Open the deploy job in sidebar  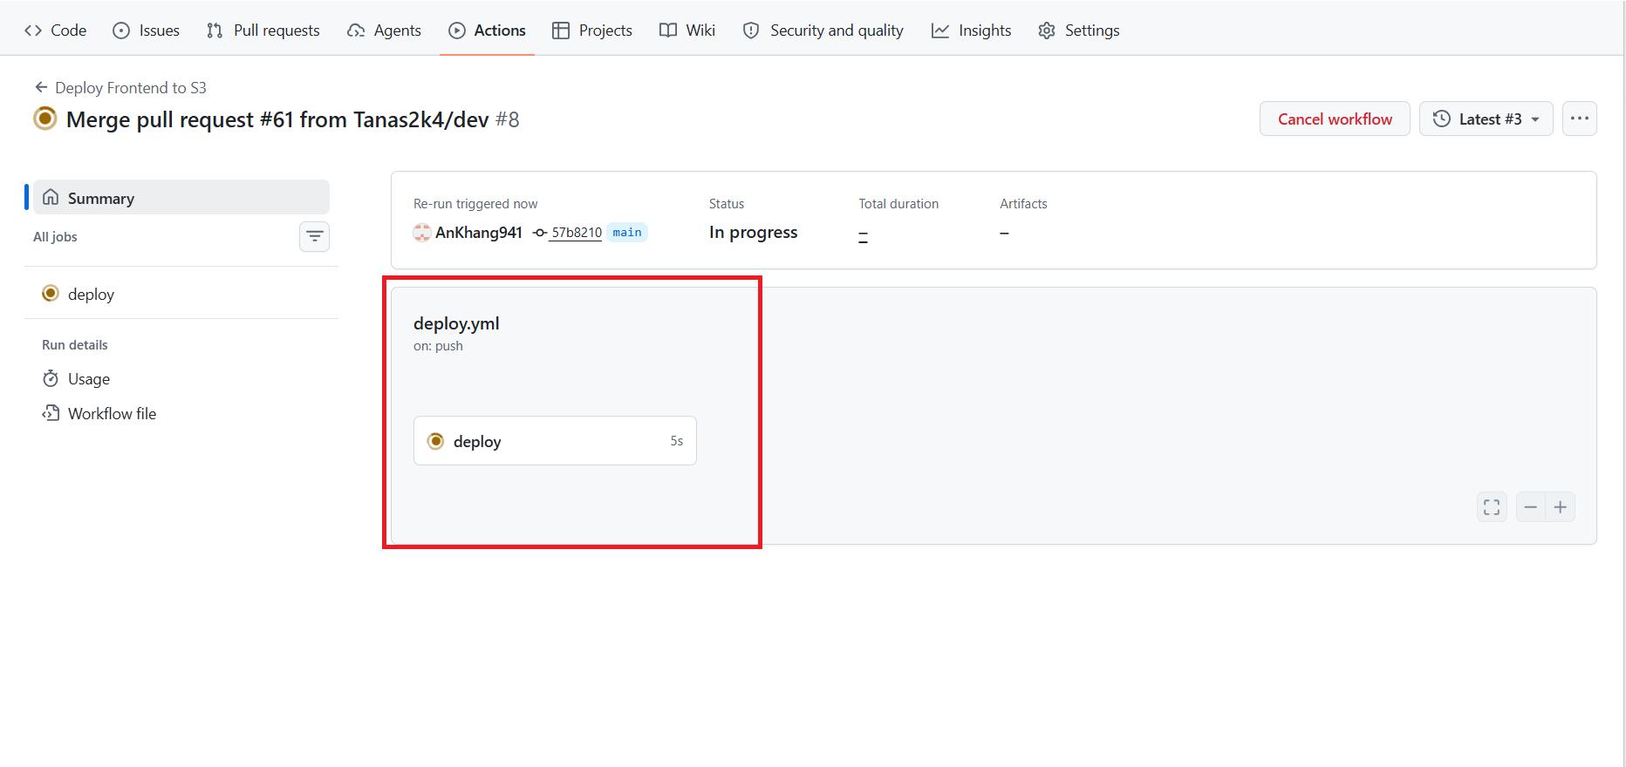coord(181,294)
